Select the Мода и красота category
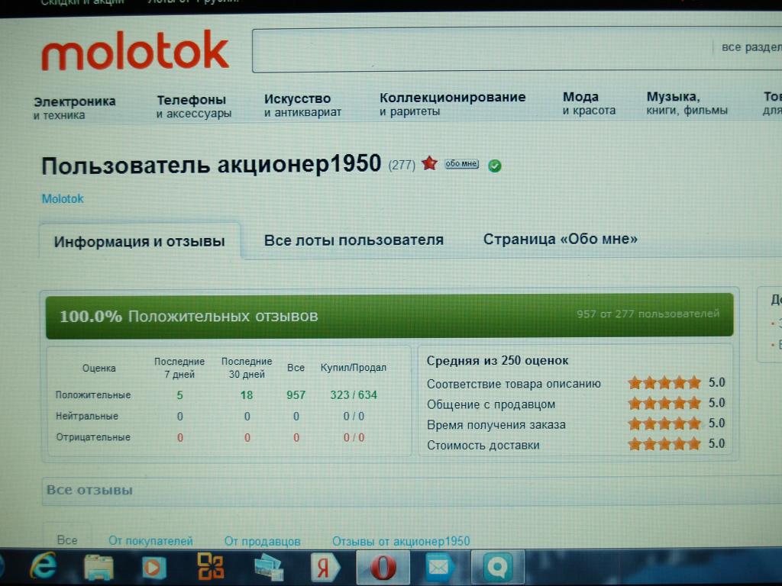The width and height of the screenshot is (782, 586). click(589, 103)
